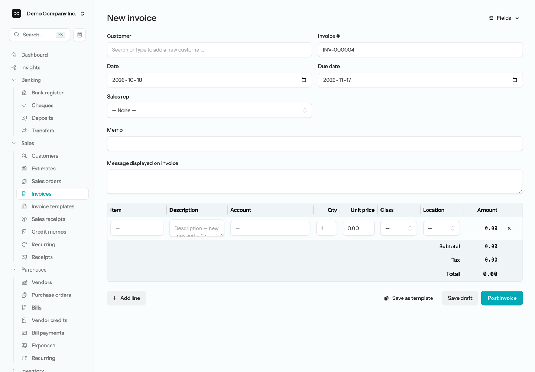Click the Save as template icon
The image size is (535, 372).
click(386, 298)
